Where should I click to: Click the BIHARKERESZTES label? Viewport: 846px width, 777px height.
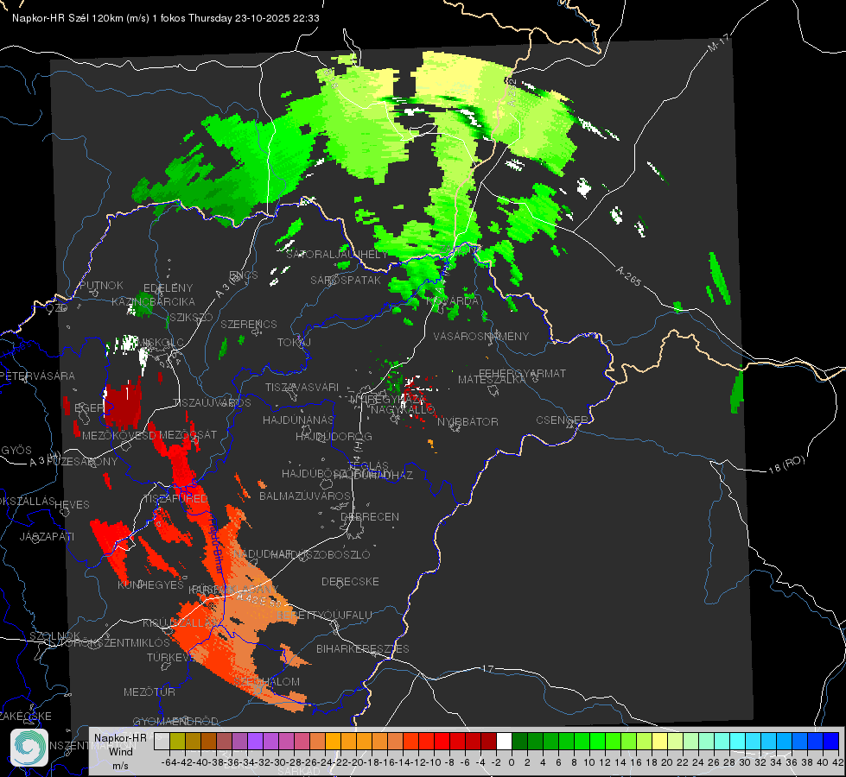click(x=363, y=648)
